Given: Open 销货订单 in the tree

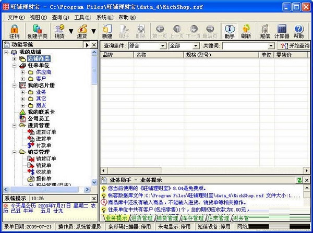Looking at the screenshot, I should pos(46,158).
